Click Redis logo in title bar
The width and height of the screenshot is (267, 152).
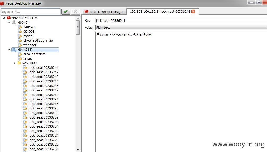tap(2, 3)
